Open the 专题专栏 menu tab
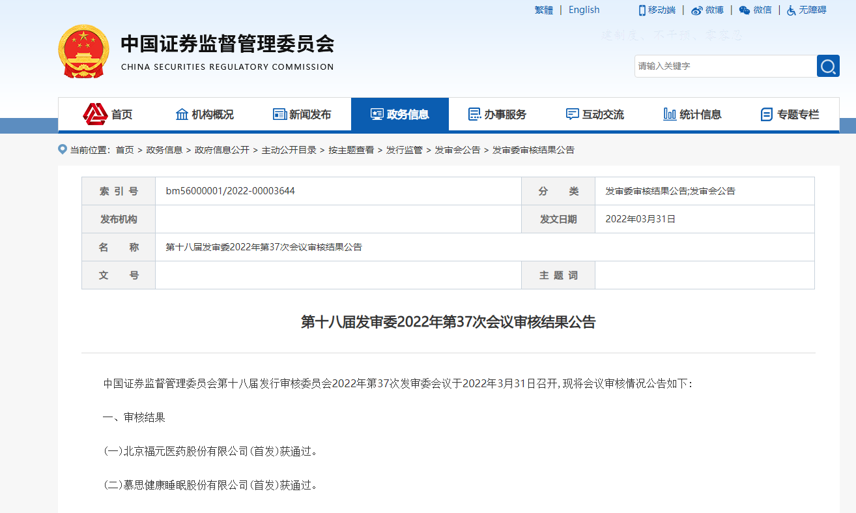 tap(790, 114)
